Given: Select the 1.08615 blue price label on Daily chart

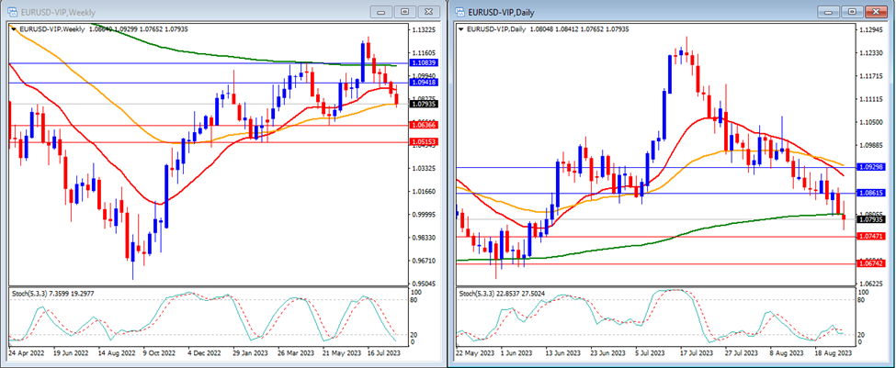Looking at the screenshot, I should pyautogui.click(x=871, y=194).
